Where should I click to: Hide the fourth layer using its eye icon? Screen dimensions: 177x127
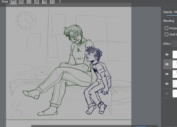pyautogui.click(x=167, y=84)
